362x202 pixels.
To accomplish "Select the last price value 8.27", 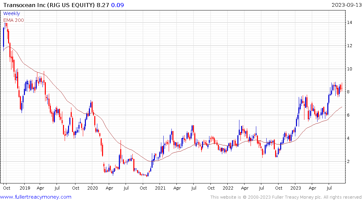I will 103,5.
